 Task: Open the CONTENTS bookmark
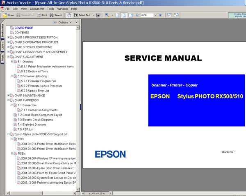(22, 33)
